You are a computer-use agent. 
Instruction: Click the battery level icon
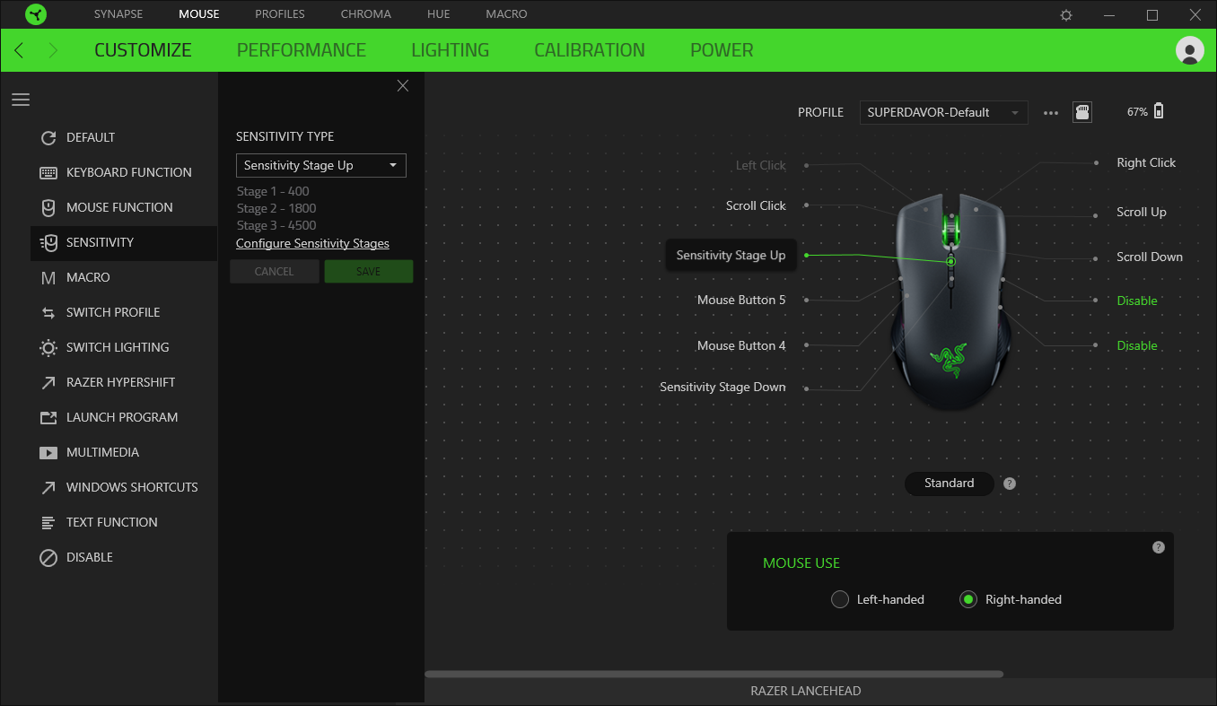pos(1159,111)
